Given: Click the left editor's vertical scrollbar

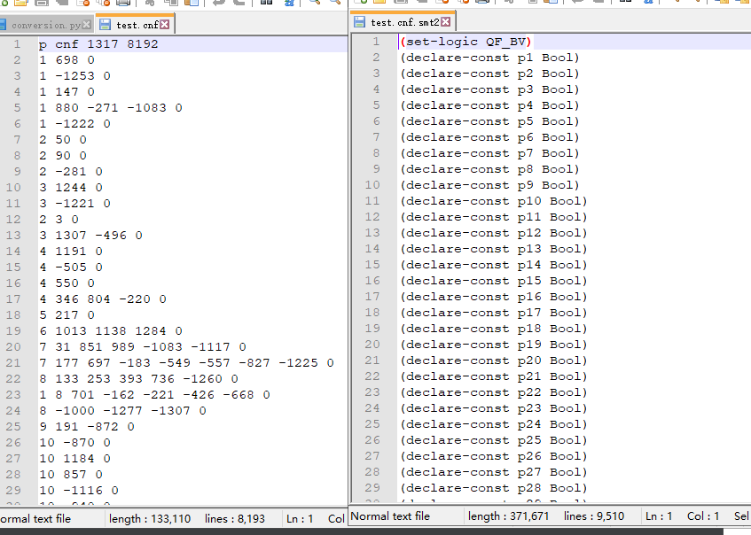Looking at the screenshot, I should (340, 266).
